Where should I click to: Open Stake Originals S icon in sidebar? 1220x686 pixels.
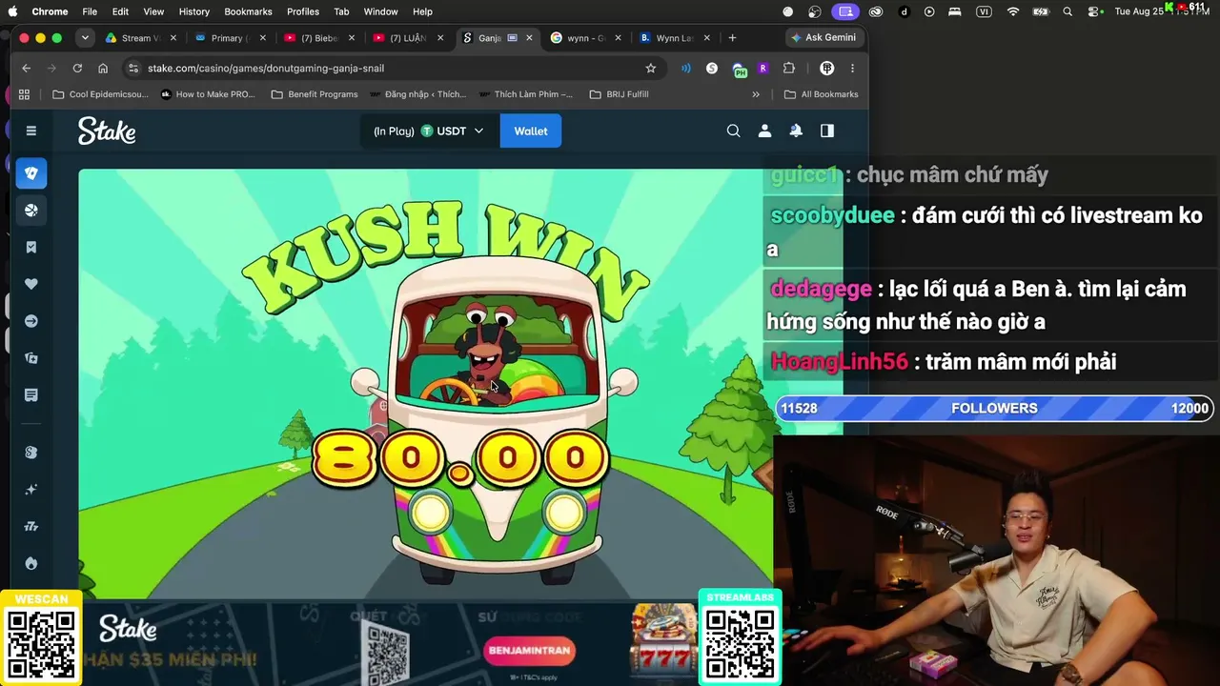[x=31, y=453]
